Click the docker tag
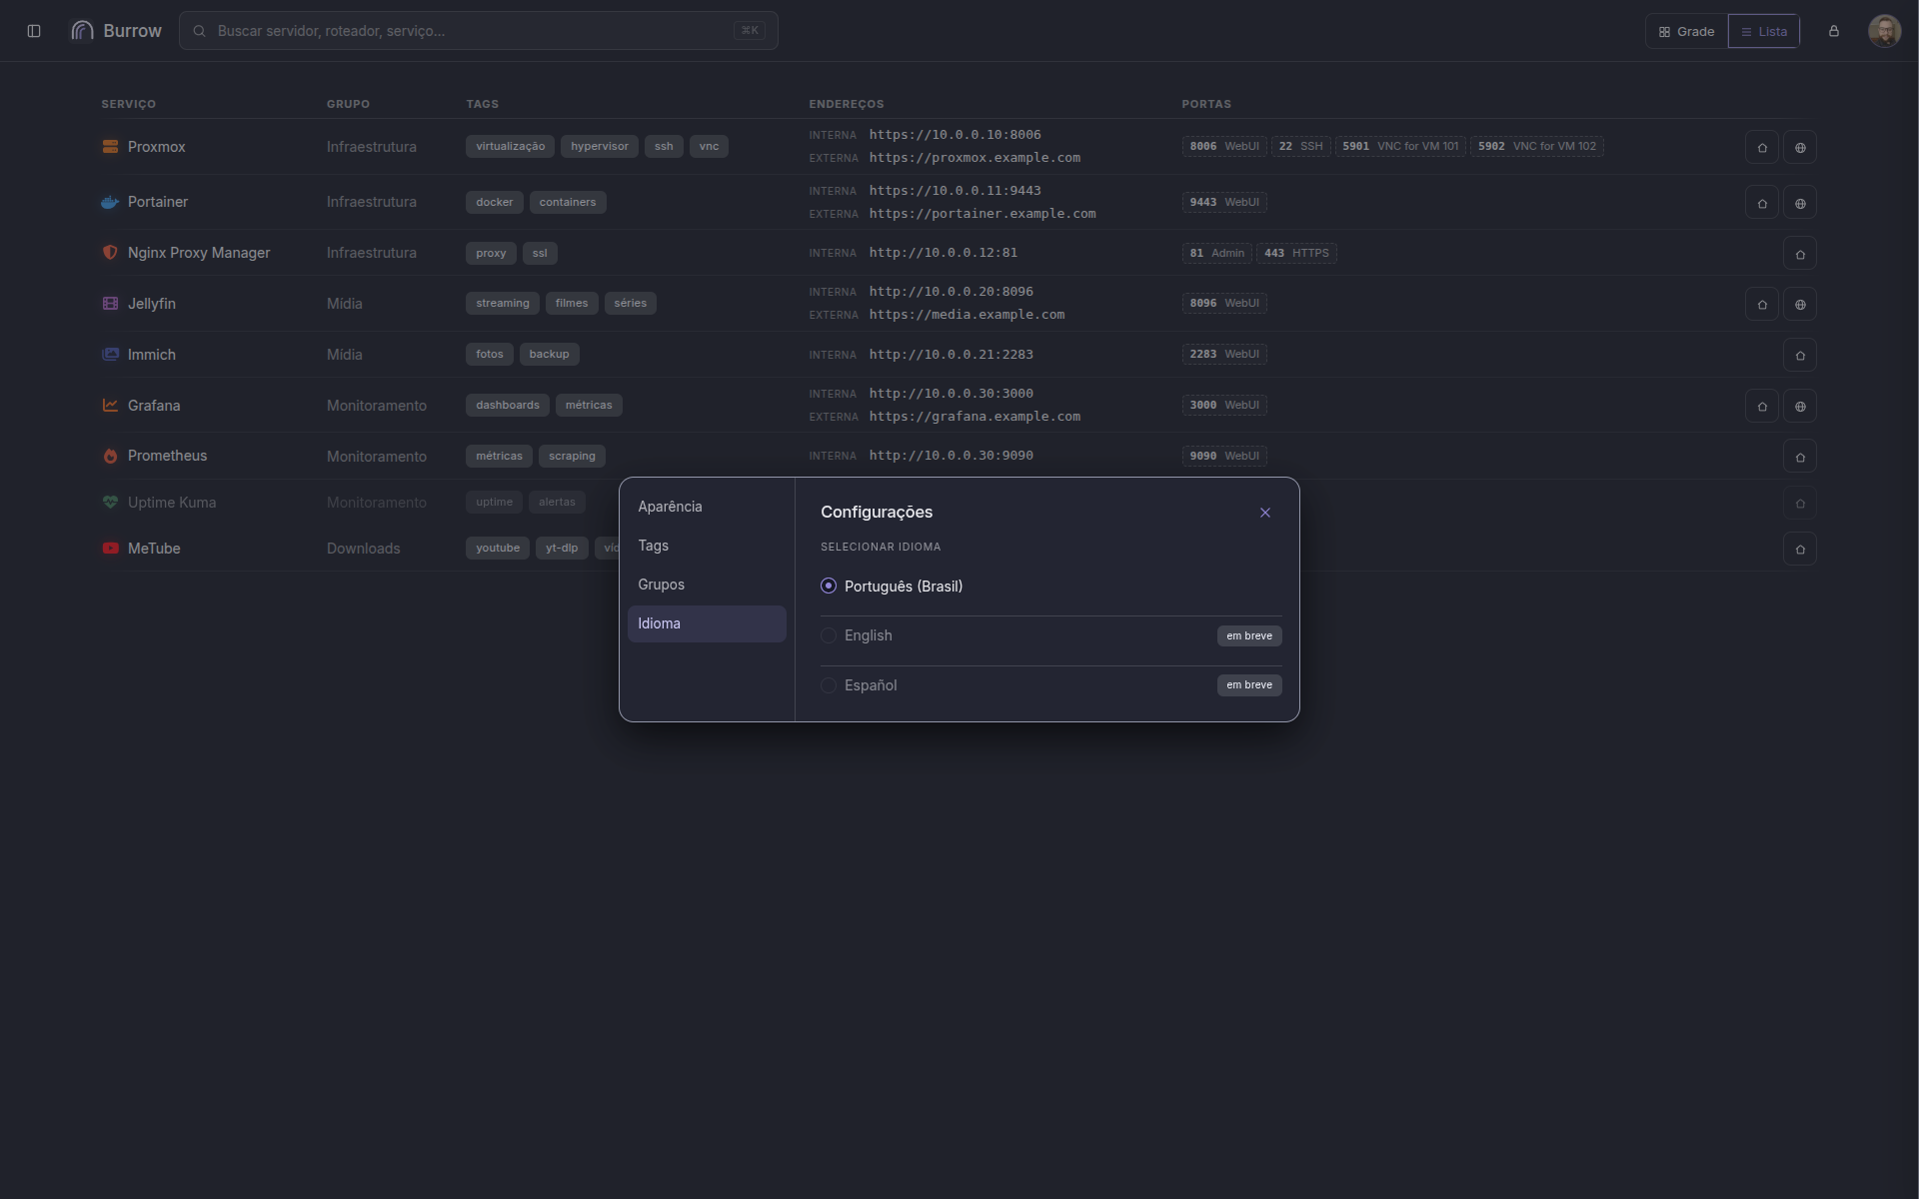The width and height of the screenshot is (1919, 1199). 495,202
